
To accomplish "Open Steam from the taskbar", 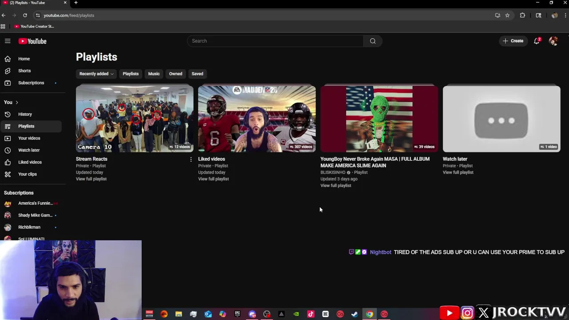I will click(355, 314).
